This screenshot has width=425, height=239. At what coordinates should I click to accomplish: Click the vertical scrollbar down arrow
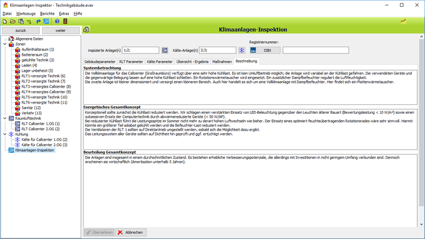(x=422, y=224)
